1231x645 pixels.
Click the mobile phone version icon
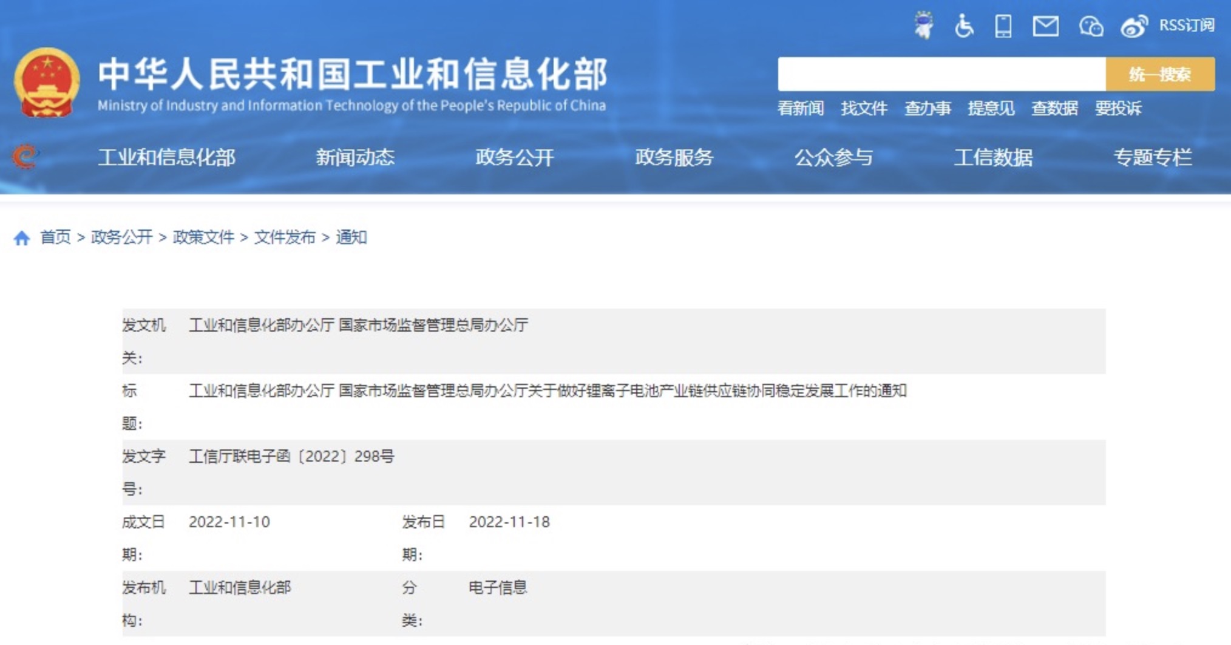(1003, 26)
